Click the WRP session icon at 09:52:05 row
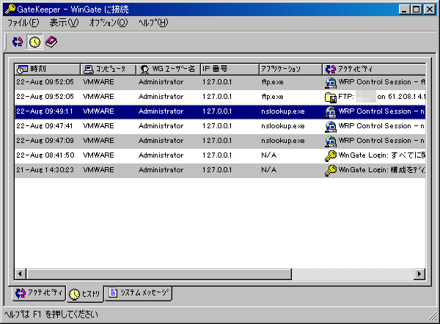Viewport: 440px width, 324px height. point(331,82)
